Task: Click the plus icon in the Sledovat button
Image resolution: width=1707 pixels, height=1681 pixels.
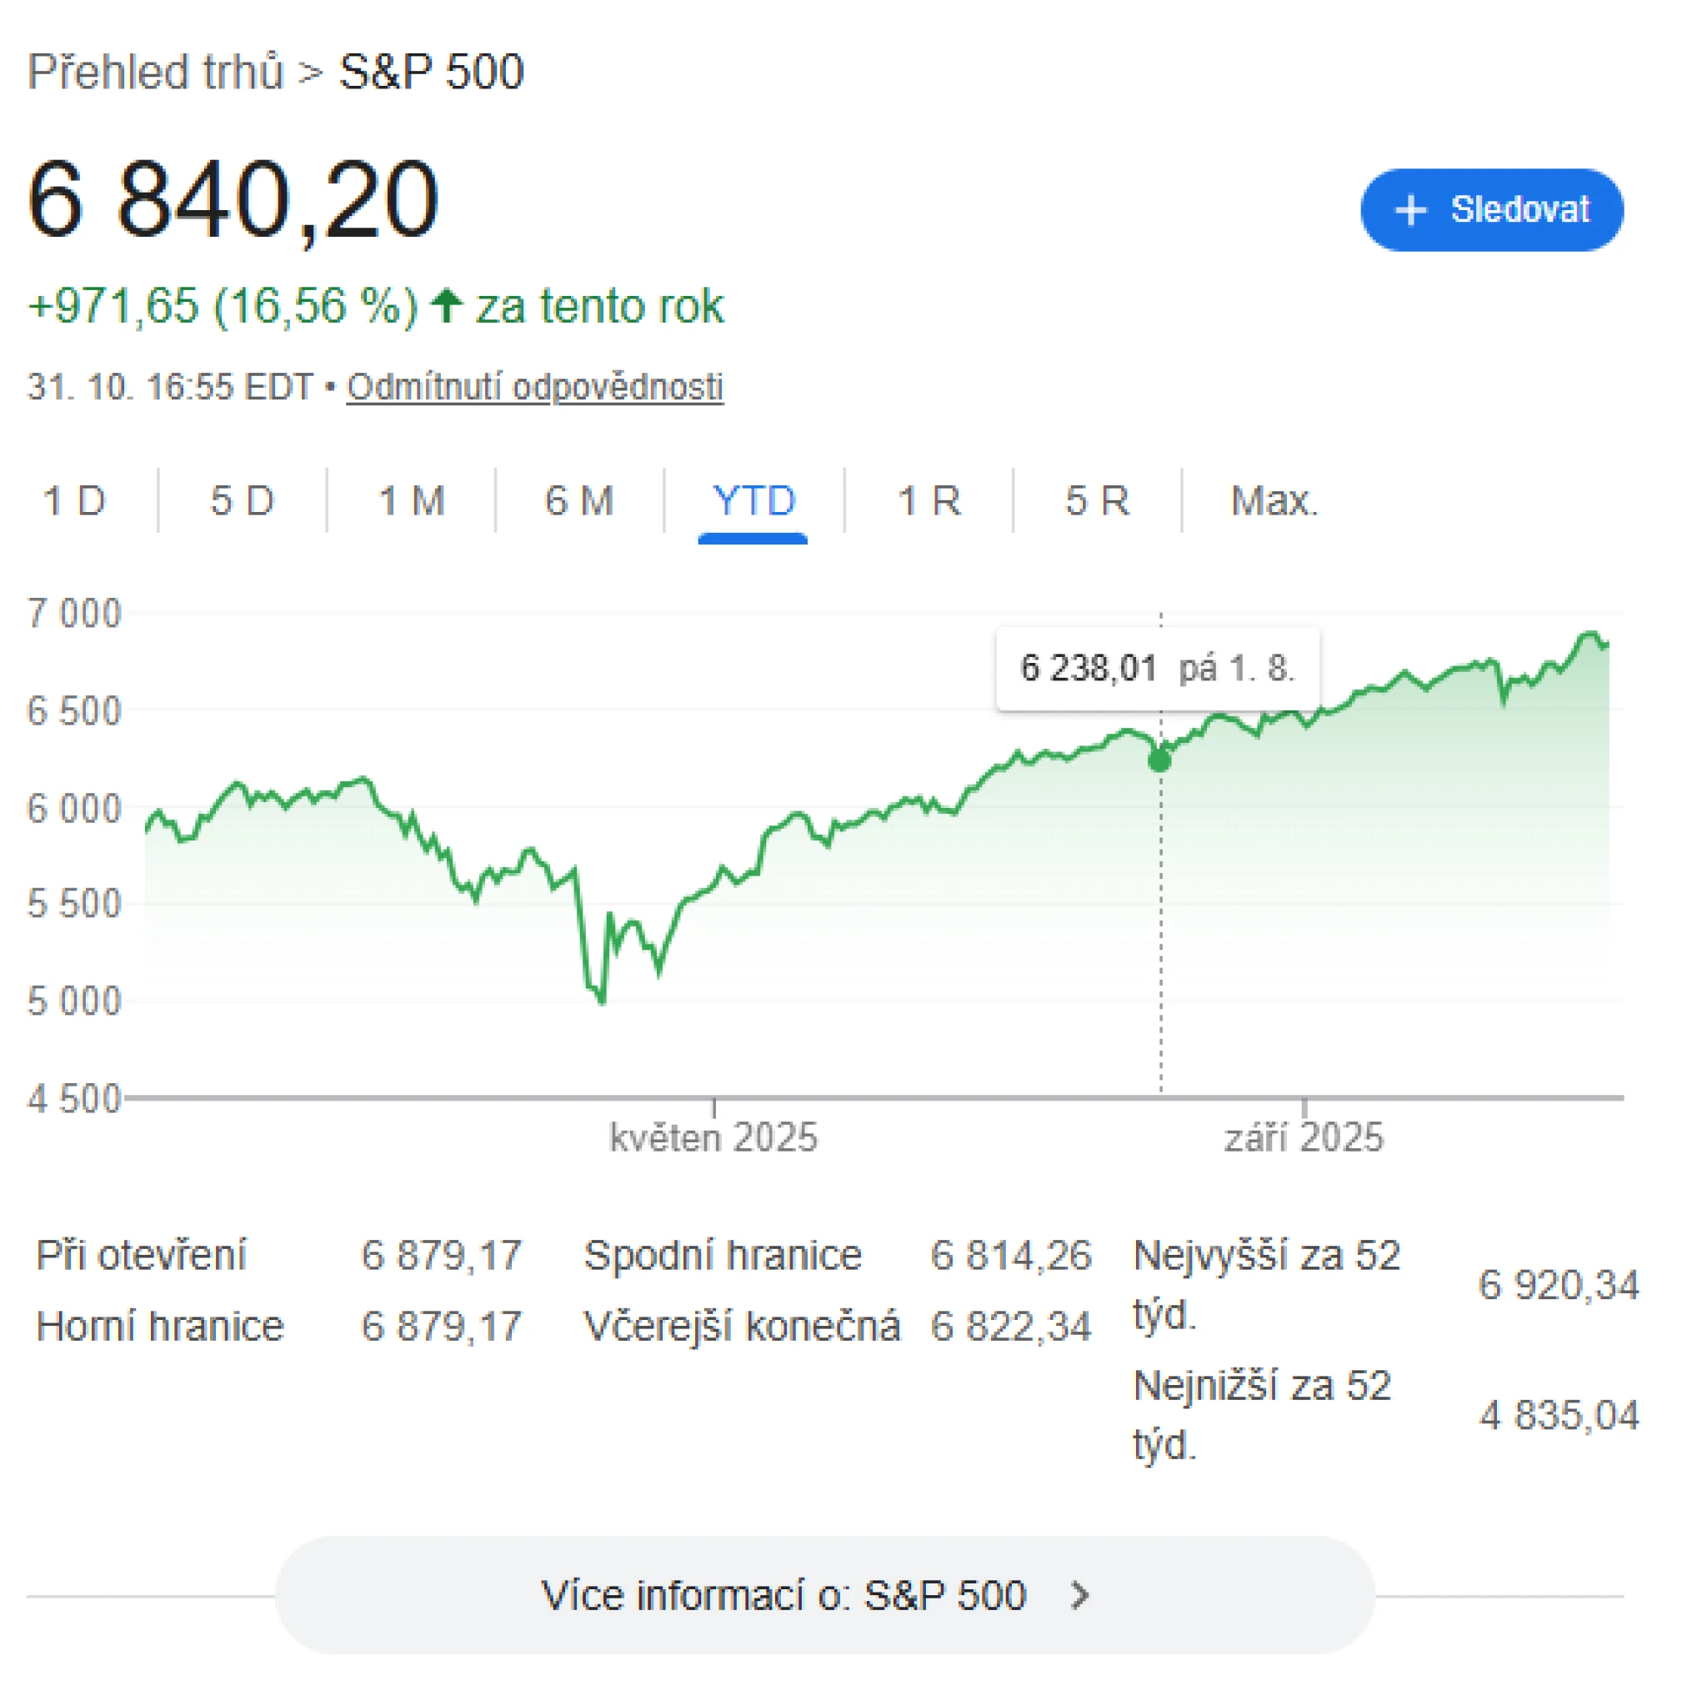Action: [1413, 210]
